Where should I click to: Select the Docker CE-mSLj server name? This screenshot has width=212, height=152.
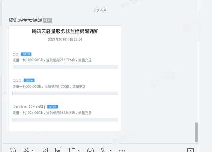point(29,107)
